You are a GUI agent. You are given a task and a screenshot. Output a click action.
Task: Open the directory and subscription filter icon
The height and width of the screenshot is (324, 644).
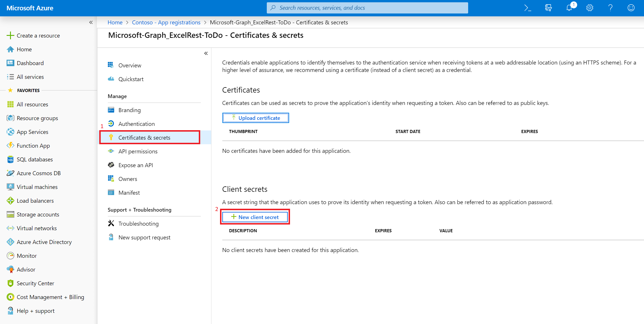(x=548, y=8)
